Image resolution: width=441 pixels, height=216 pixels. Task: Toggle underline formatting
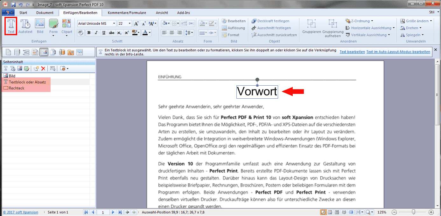tap(104, 33)
